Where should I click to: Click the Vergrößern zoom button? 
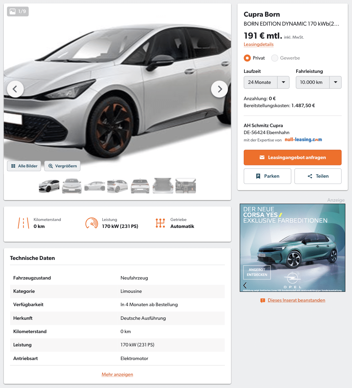62,166
